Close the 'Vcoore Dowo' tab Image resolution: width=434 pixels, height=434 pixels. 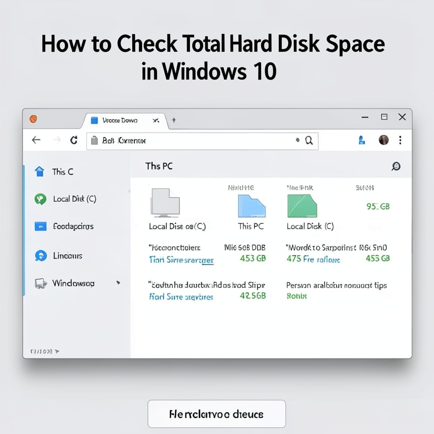click(156, 120)
